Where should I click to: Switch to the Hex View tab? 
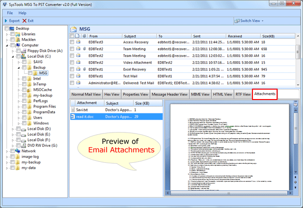click(x=112, y=94)
